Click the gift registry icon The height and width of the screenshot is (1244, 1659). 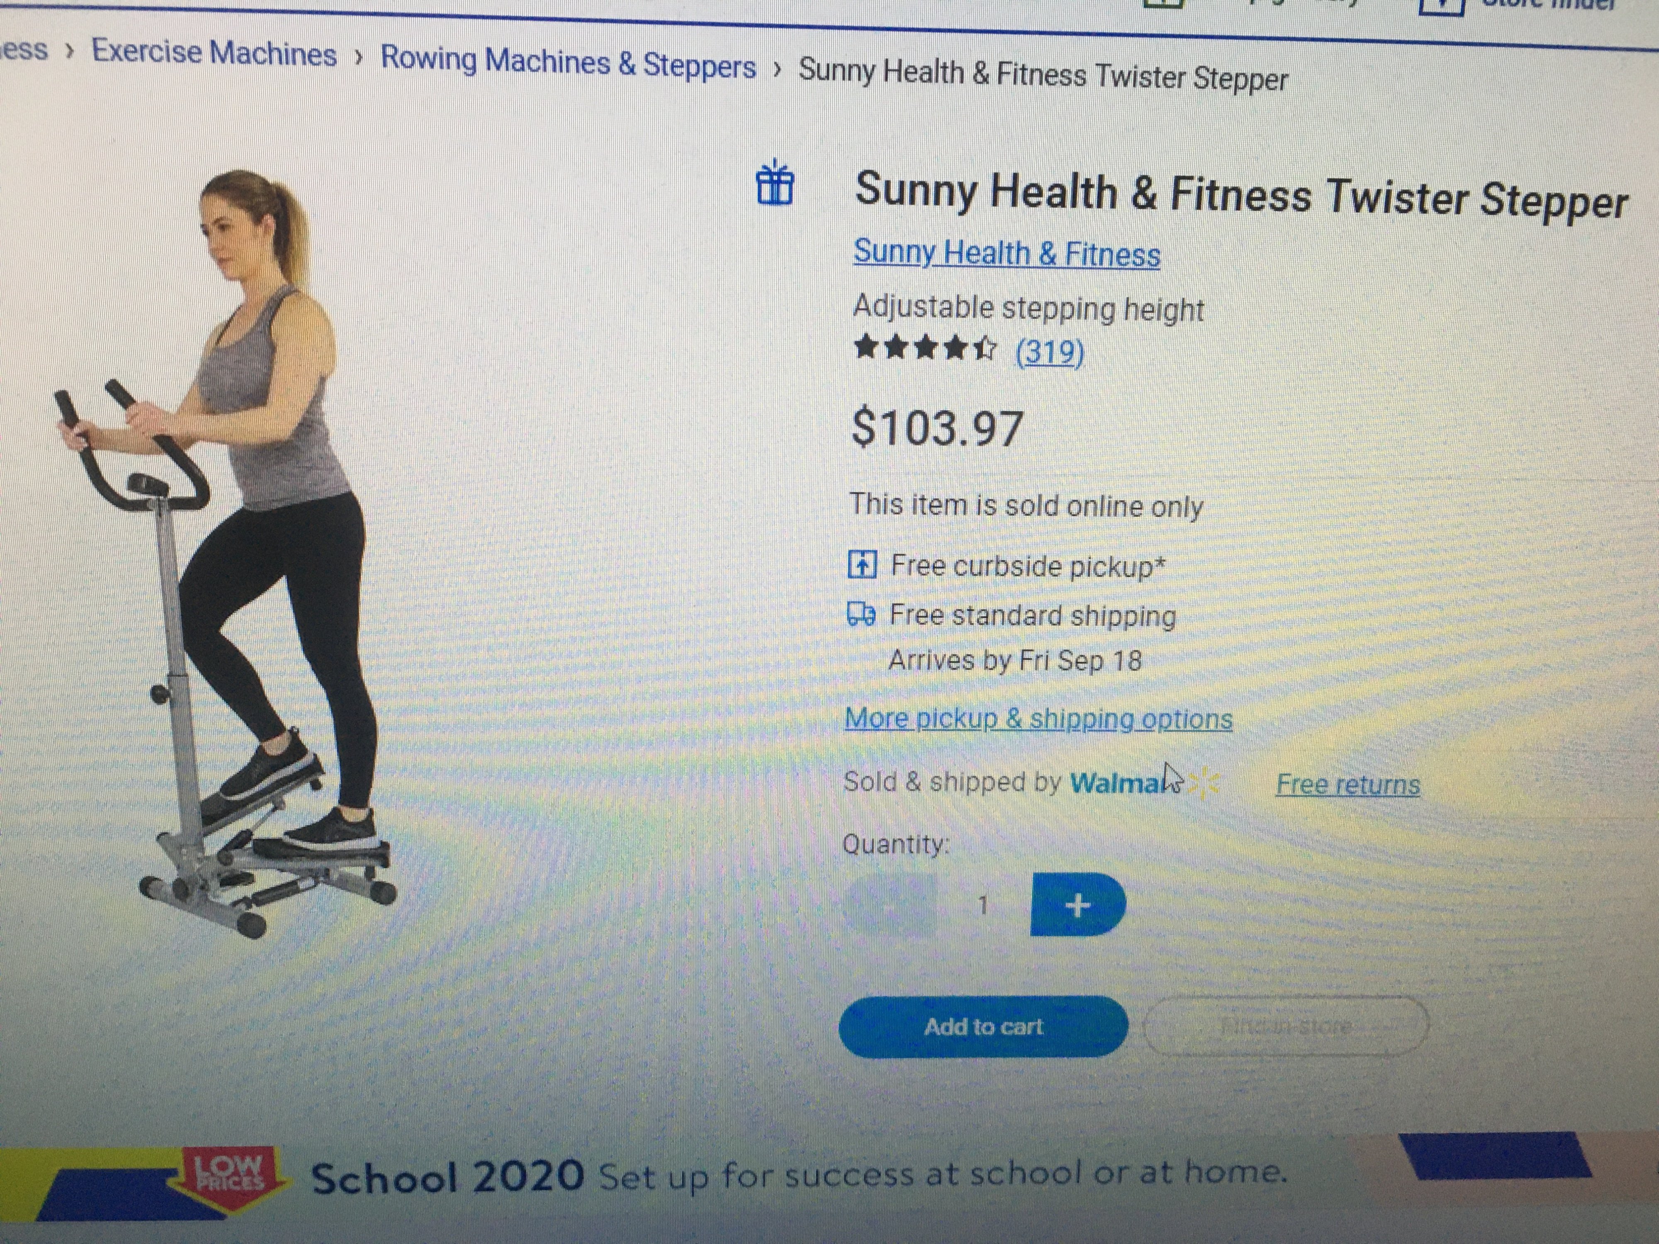click(774, 182)
